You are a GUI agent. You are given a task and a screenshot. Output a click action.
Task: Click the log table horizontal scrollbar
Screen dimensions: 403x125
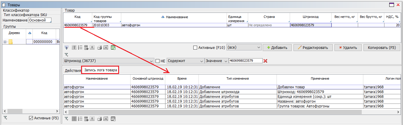[x=209, y=112]
